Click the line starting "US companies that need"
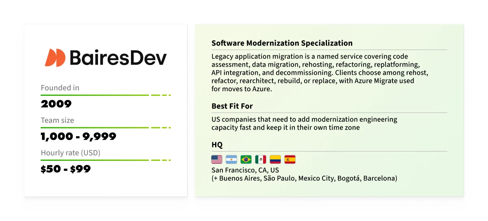 [x=304, y=119]
